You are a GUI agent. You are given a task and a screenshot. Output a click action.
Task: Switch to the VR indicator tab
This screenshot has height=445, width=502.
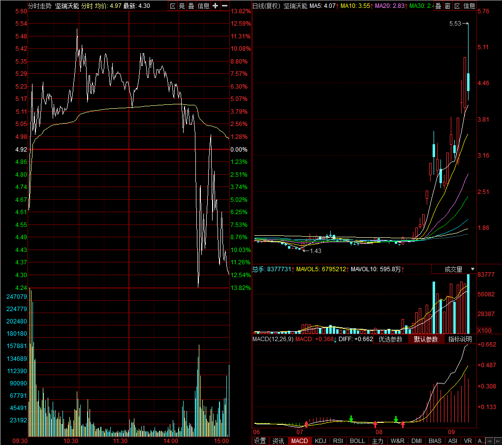click(468, 441)
